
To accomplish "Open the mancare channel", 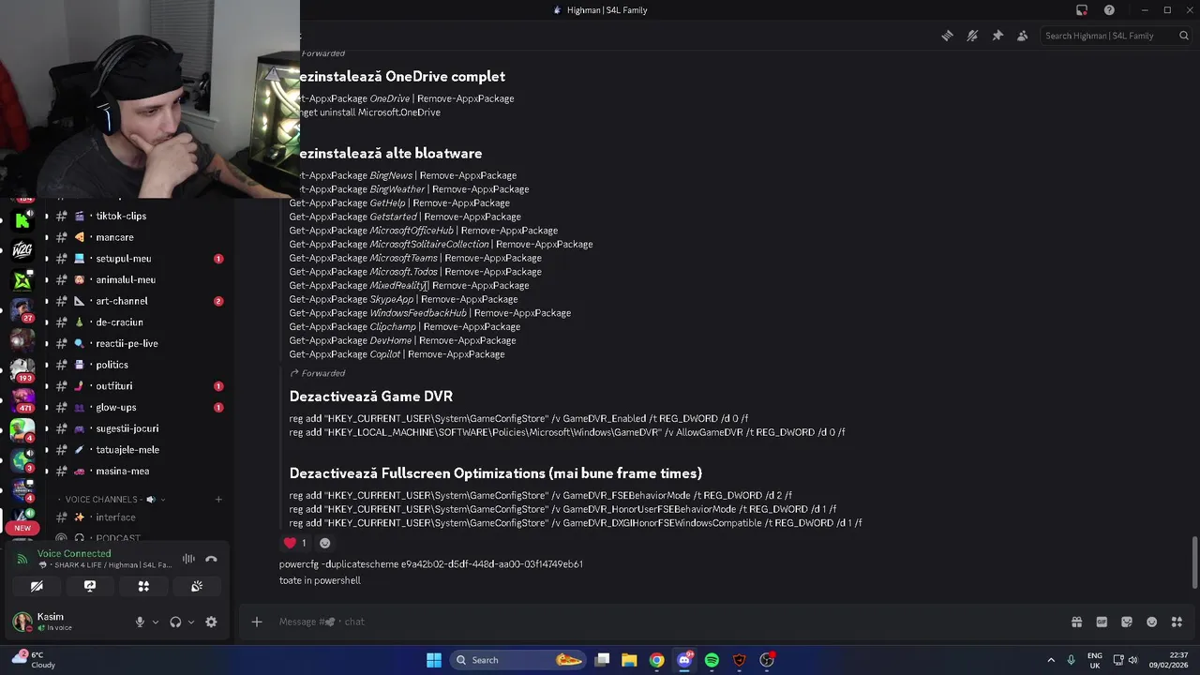I will click(114, 237).
